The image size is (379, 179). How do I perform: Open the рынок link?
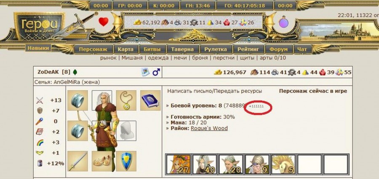(x=108, y=58)
